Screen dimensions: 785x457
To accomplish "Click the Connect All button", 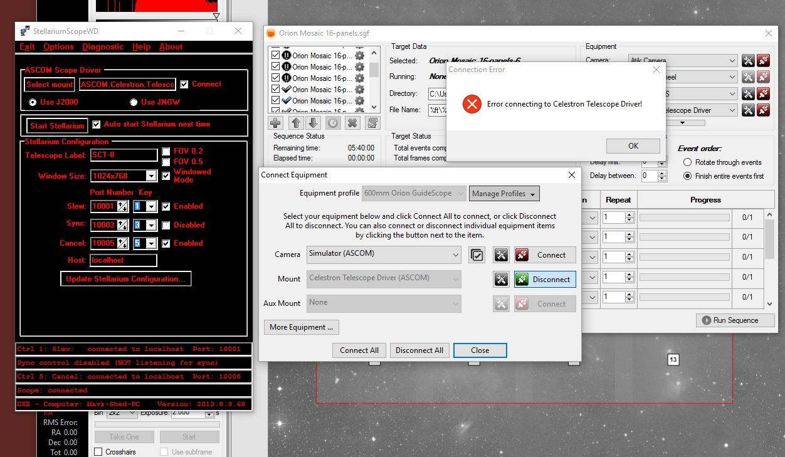I will click(359, 350).
